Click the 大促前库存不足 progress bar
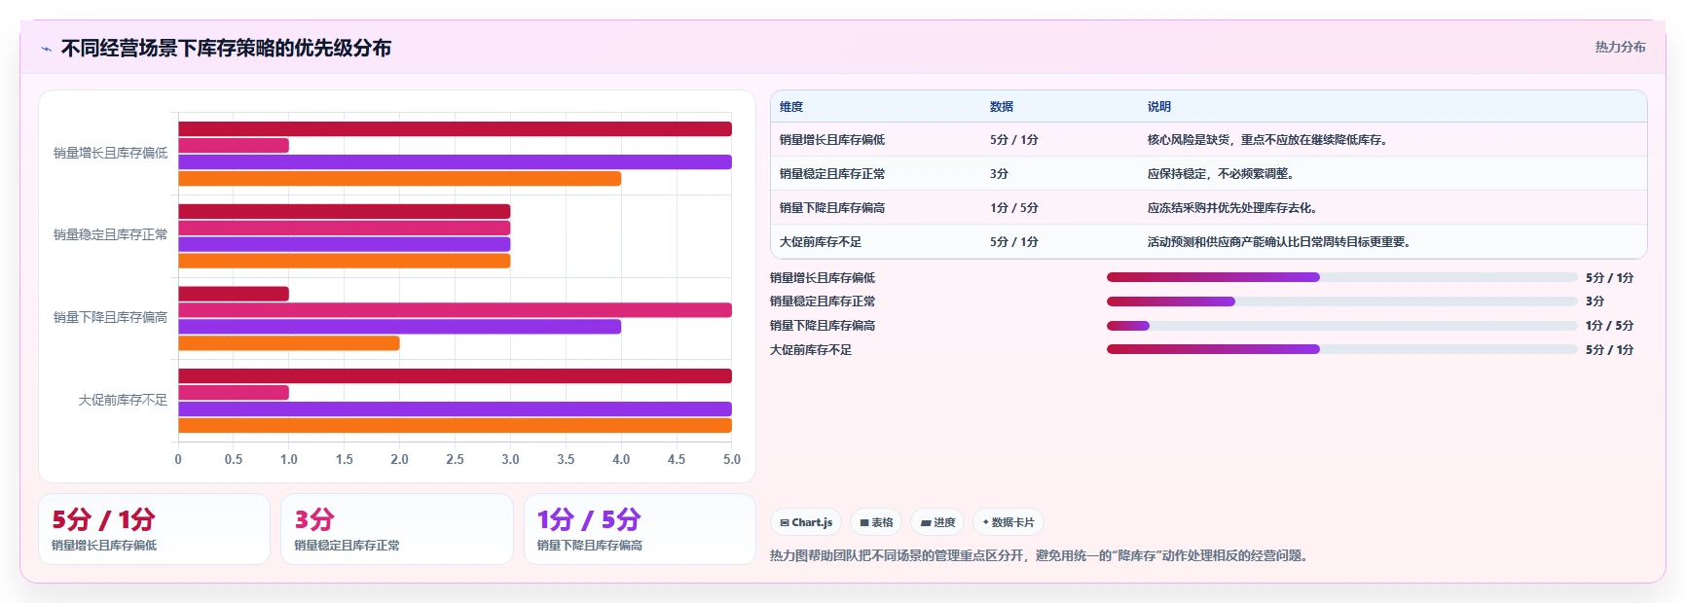Viewport: 1686px width, 603px height. (1341, 349)
